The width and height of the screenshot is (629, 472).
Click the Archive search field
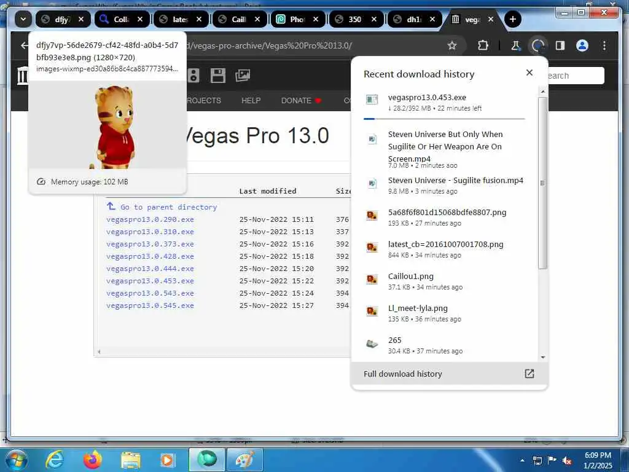576,76
